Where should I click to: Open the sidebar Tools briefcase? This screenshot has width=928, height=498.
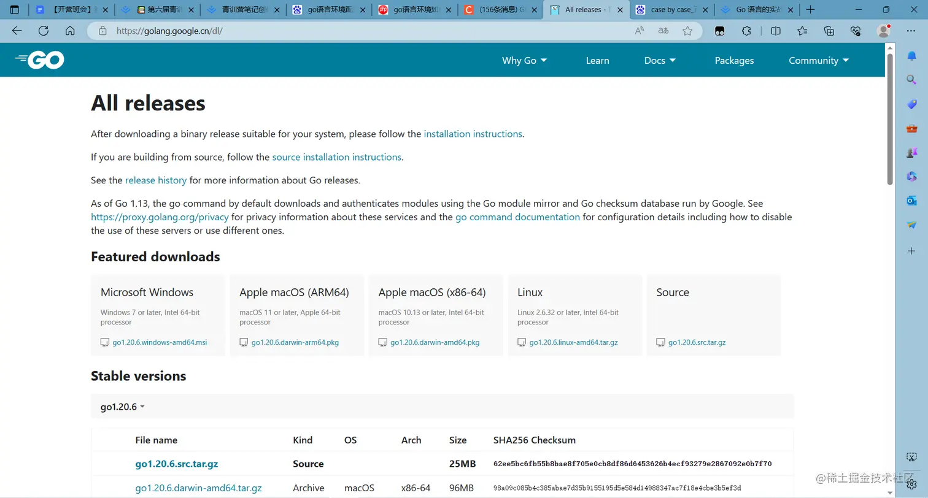click(912, 128)
